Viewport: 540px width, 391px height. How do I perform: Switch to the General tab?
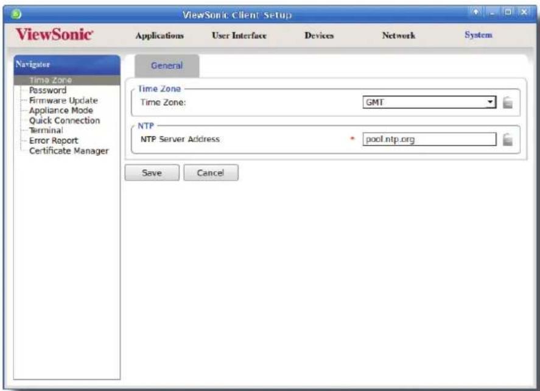point(167,65)
